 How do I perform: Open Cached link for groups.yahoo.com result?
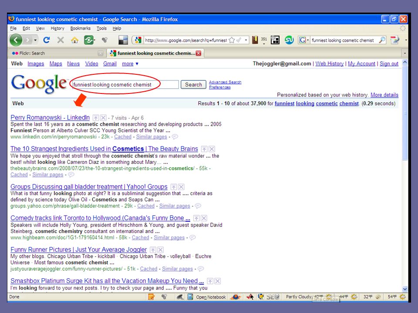pyautogui.click(x=146, y=206)
